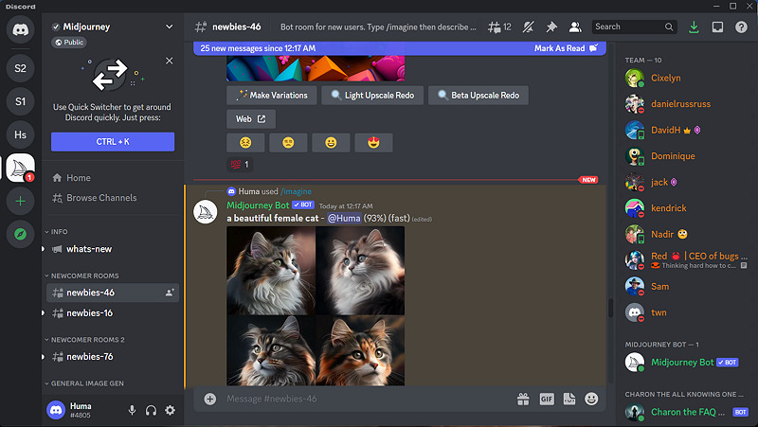Image resolution: width=758 pixels, height=427 pixels.
Task: Open Cixelyn's profile in member list
Action: [686, 79]
